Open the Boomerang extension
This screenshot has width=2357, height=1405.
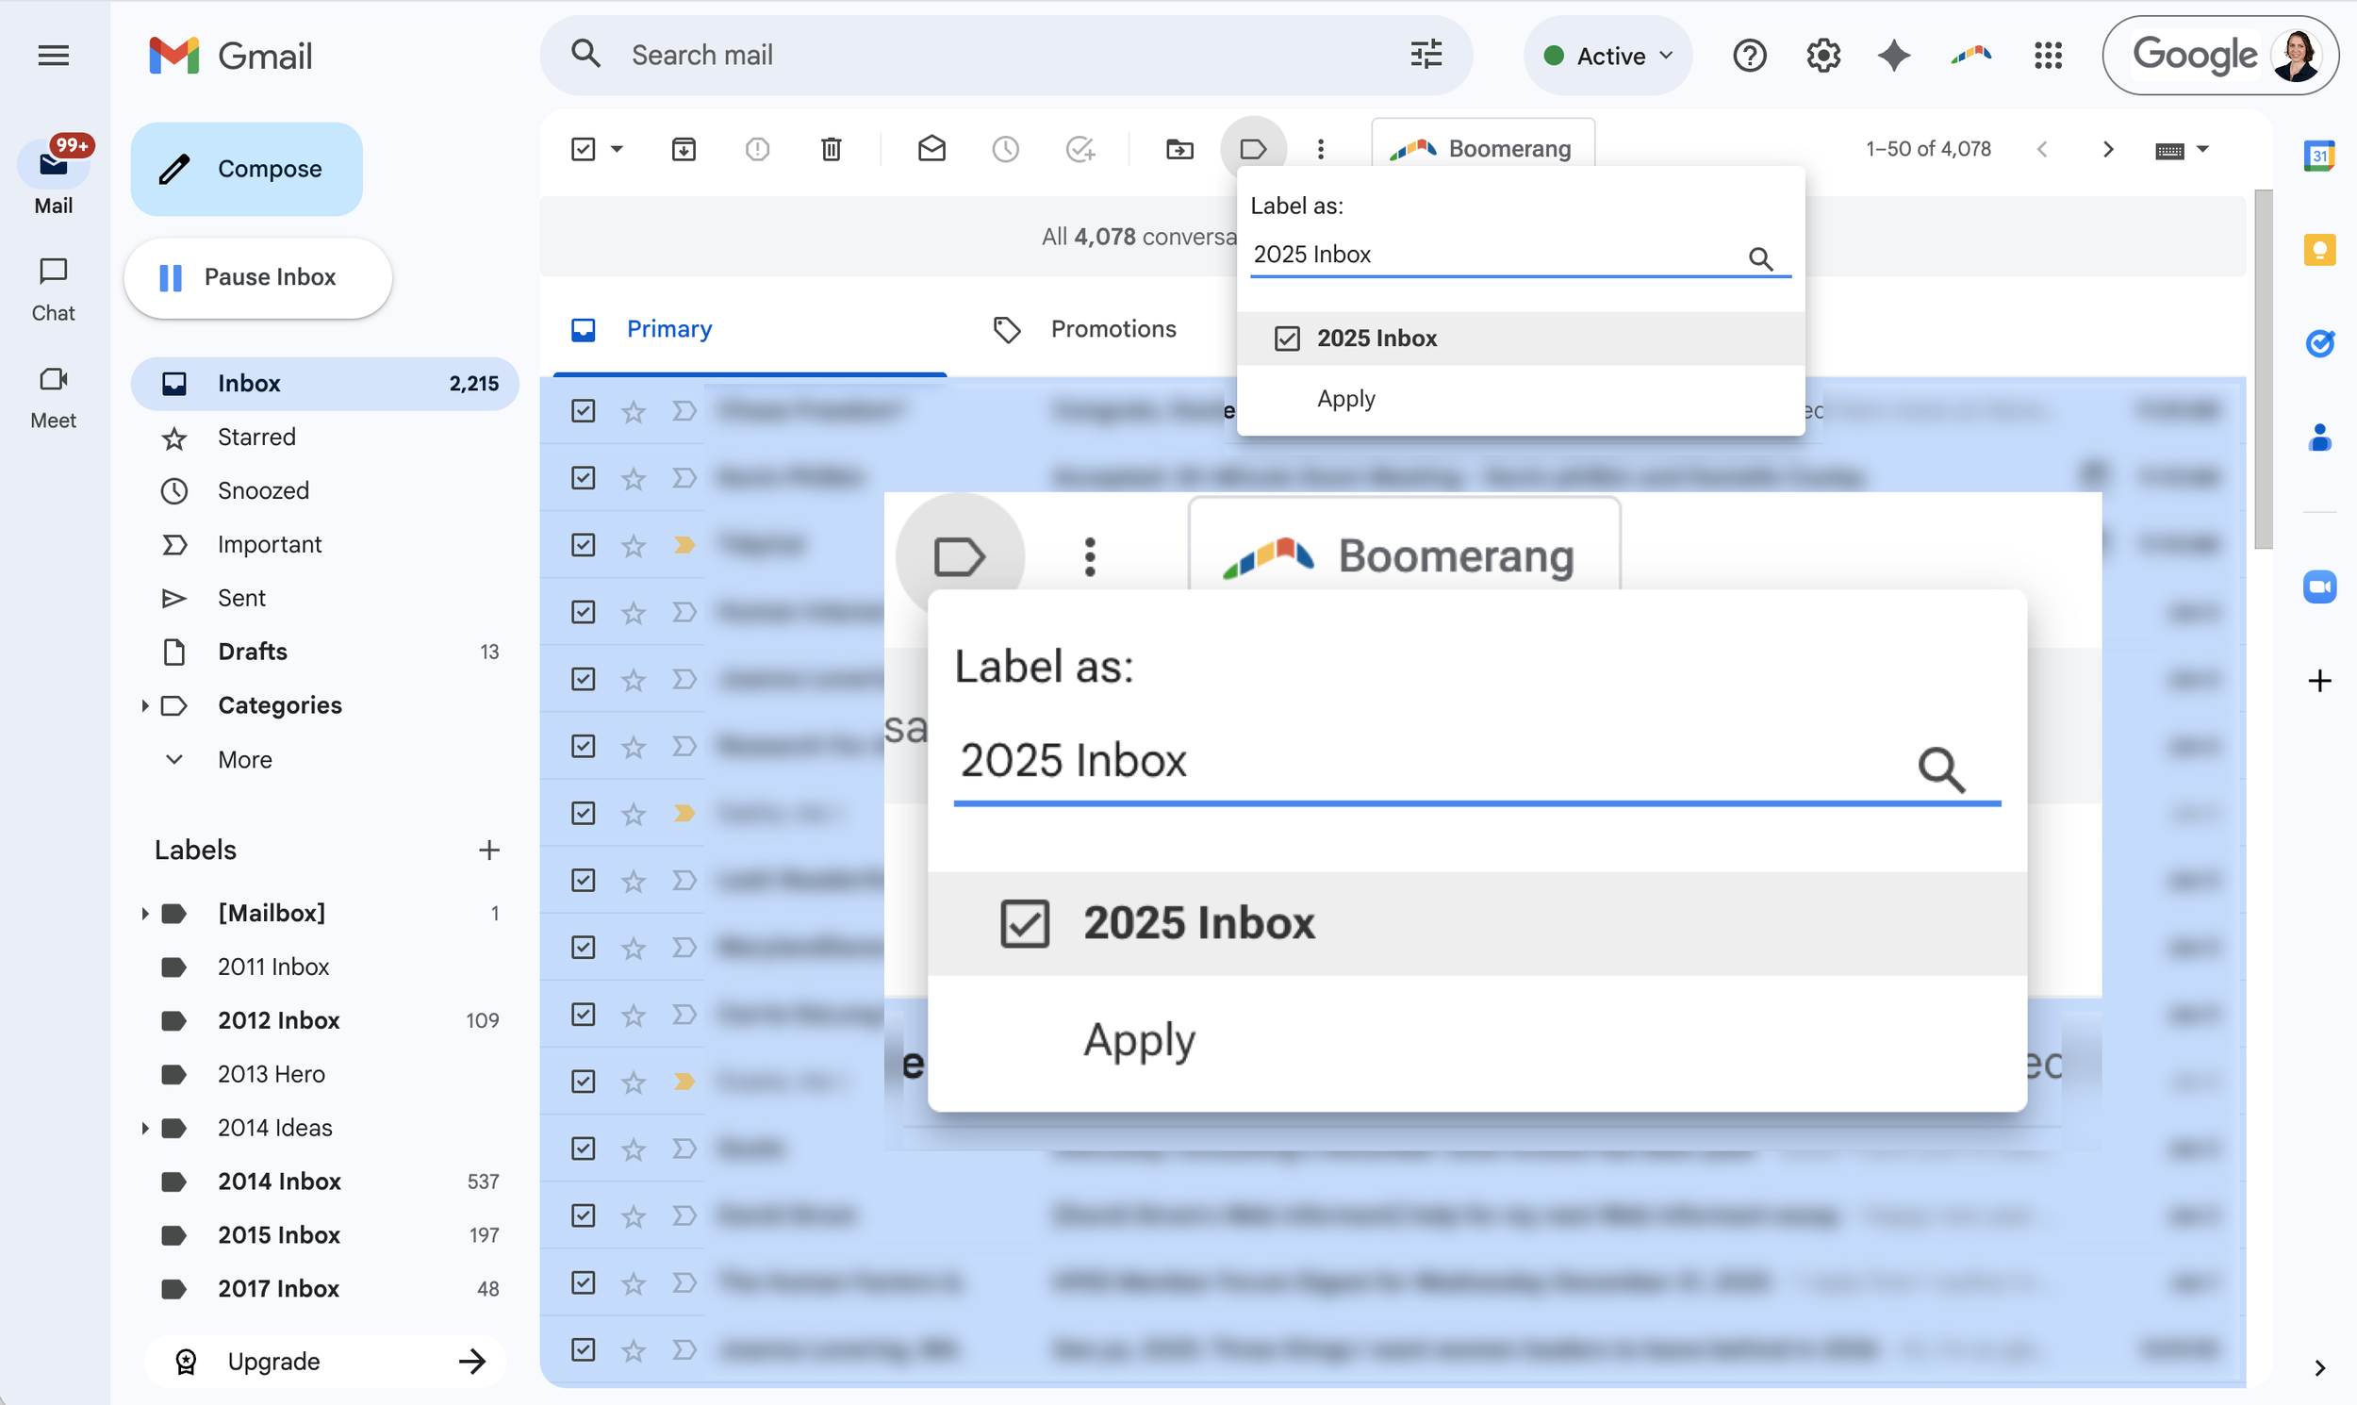(1482, 149)
